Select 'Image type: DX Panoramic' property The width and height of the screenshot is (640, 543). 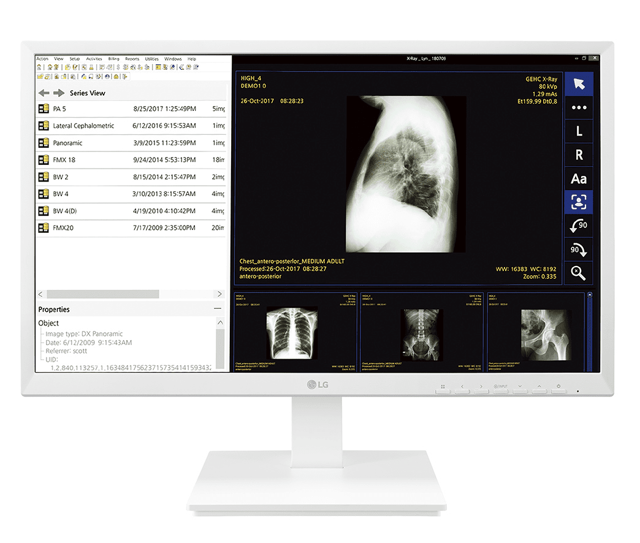tap(84, 334)
